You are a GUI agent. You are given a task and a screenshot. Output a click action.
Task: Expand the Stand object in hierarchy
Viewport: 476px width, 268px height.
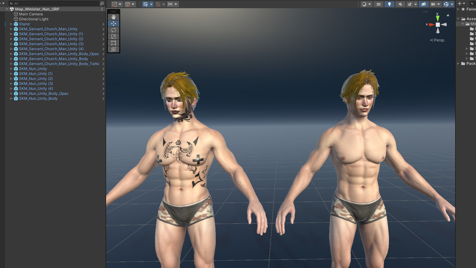(x=12, y=24)
